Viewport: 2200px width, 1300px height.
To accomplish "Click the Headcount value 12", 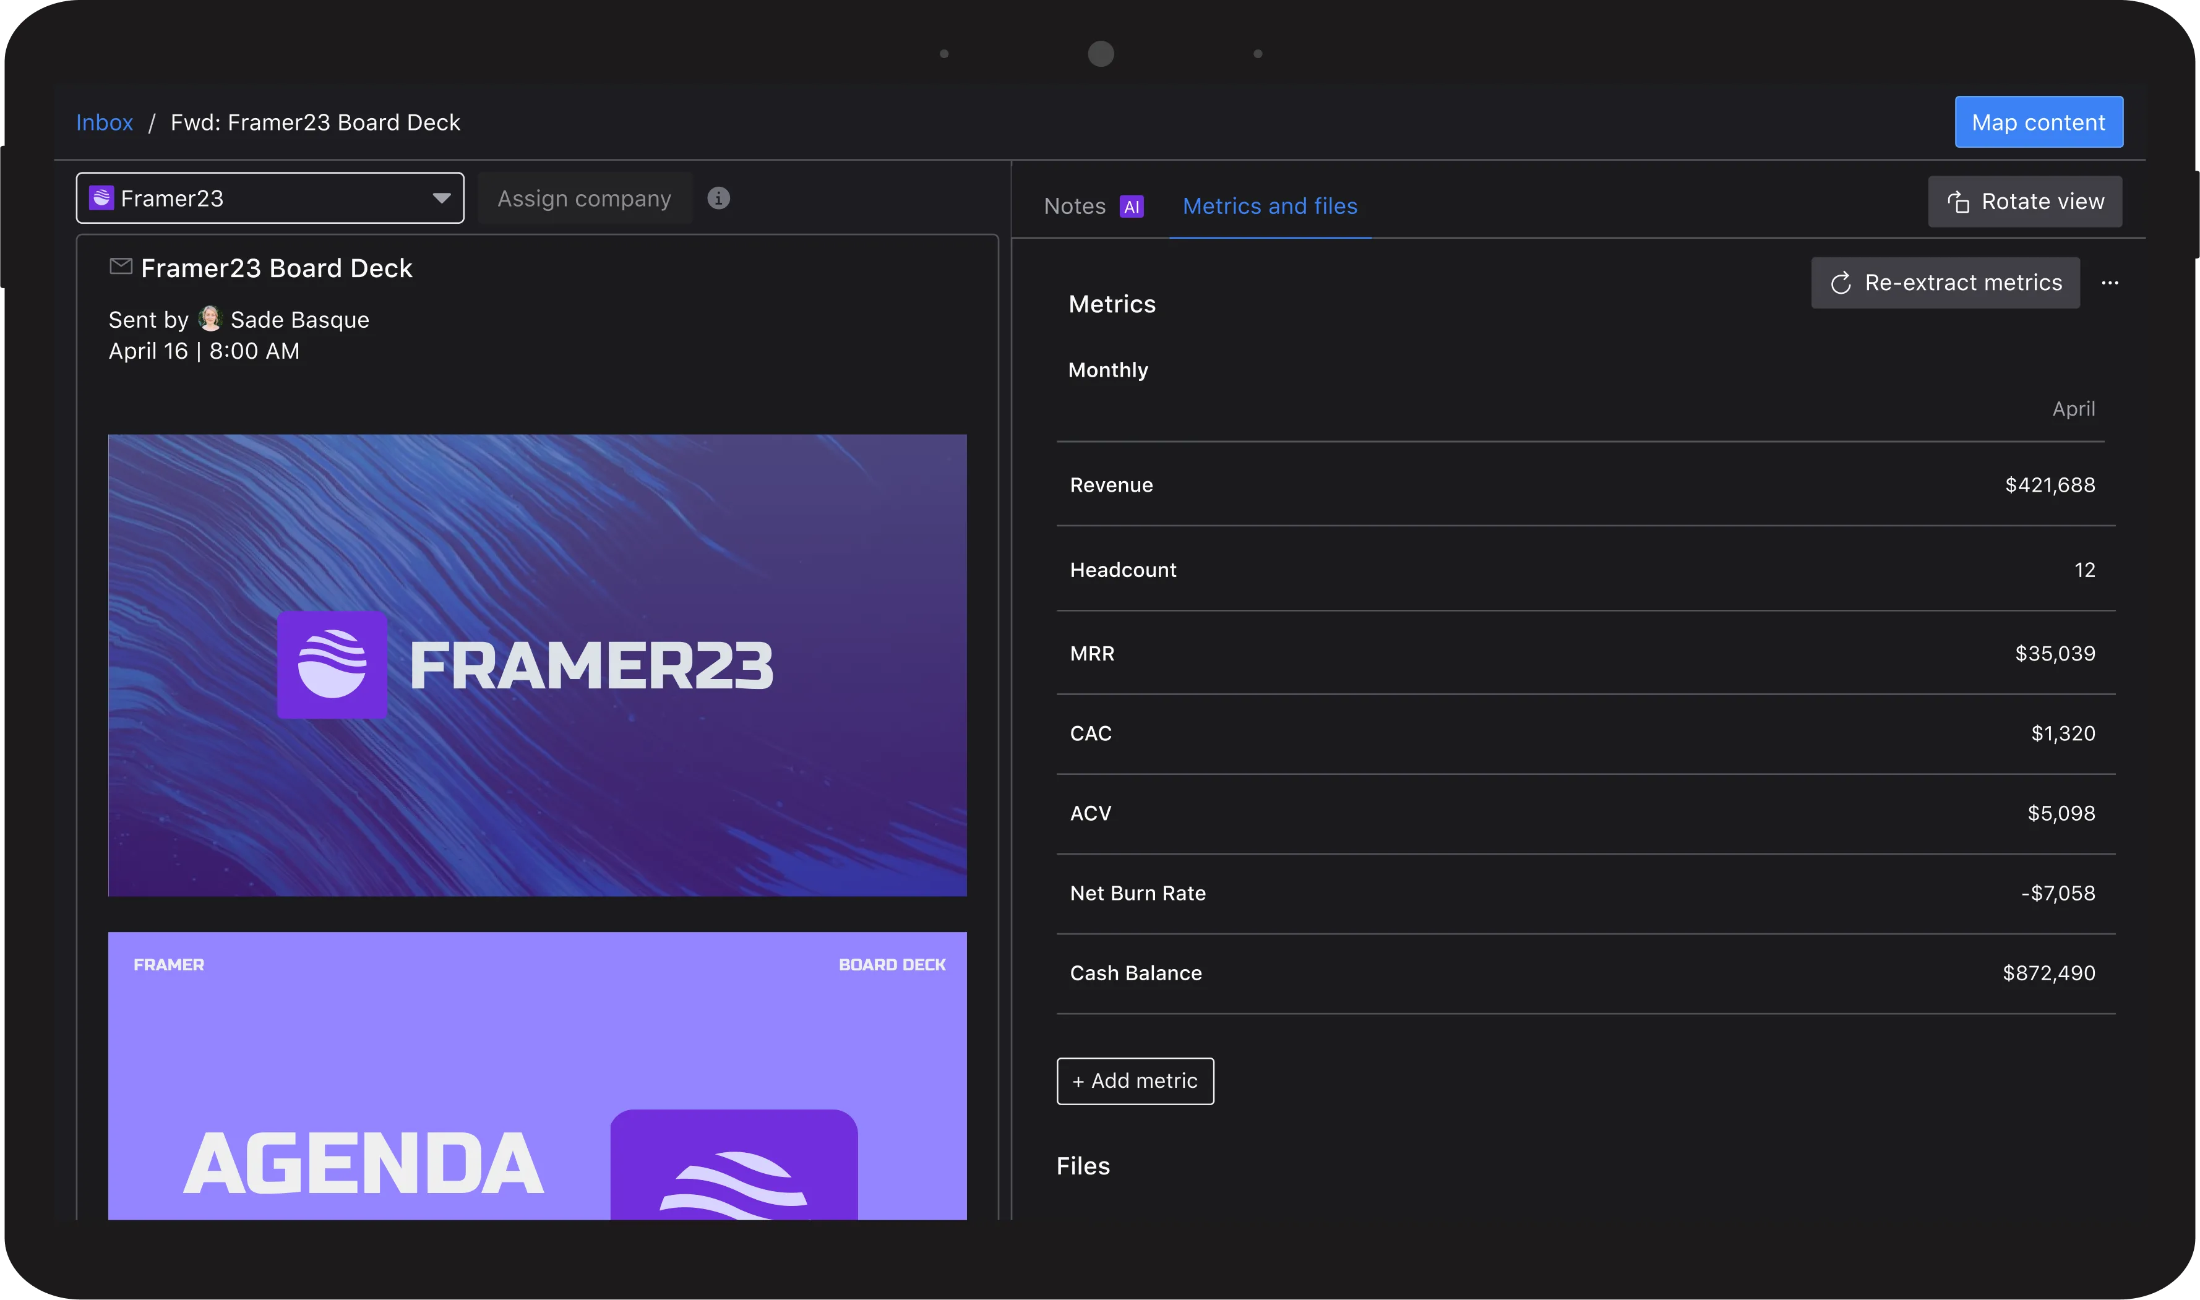I will click(x=2084, y=570).
